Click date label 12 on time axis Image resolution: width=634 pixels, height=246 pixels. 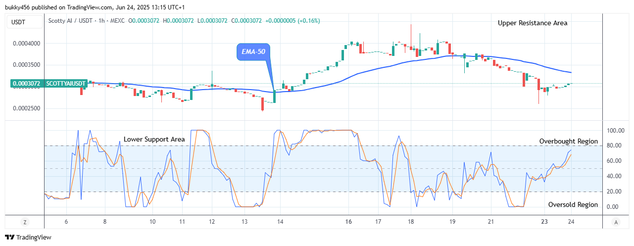pyautogui.click(x=212, y=222)
